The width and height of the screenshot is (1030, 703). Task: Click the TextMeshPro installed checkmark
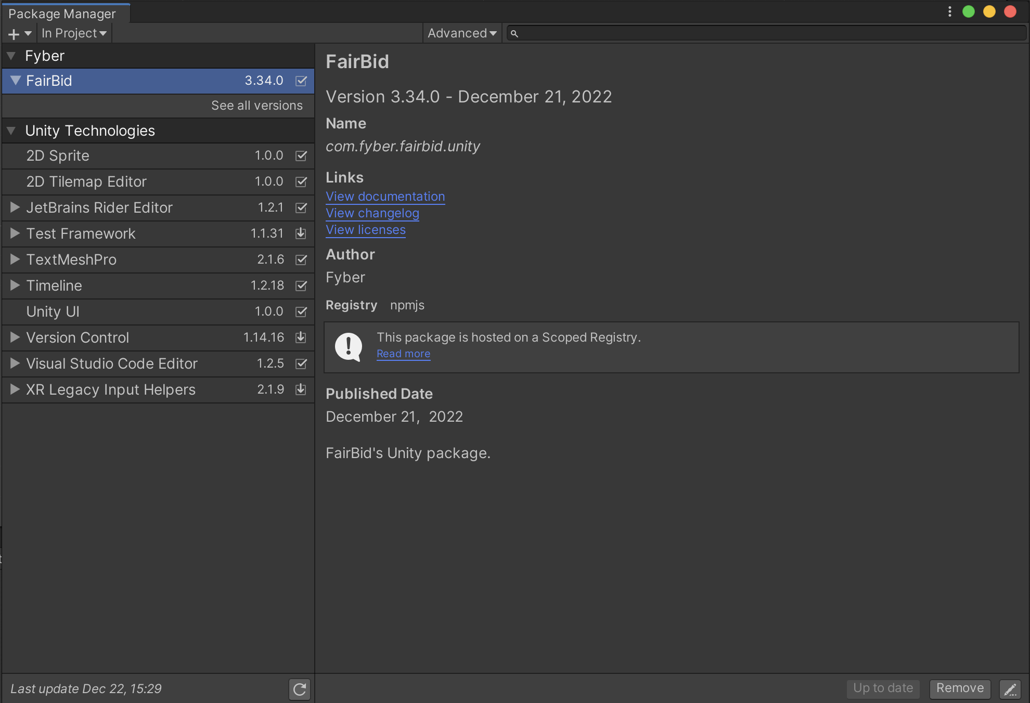pos(301,260)
